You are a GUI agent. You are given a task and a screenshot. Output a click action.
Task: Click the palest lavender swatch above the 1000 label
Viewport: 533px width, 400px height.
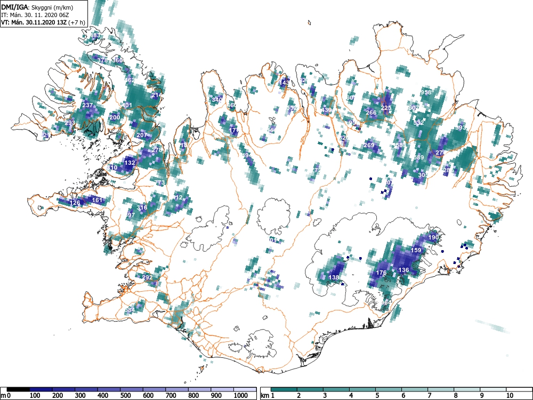(245, 389)
